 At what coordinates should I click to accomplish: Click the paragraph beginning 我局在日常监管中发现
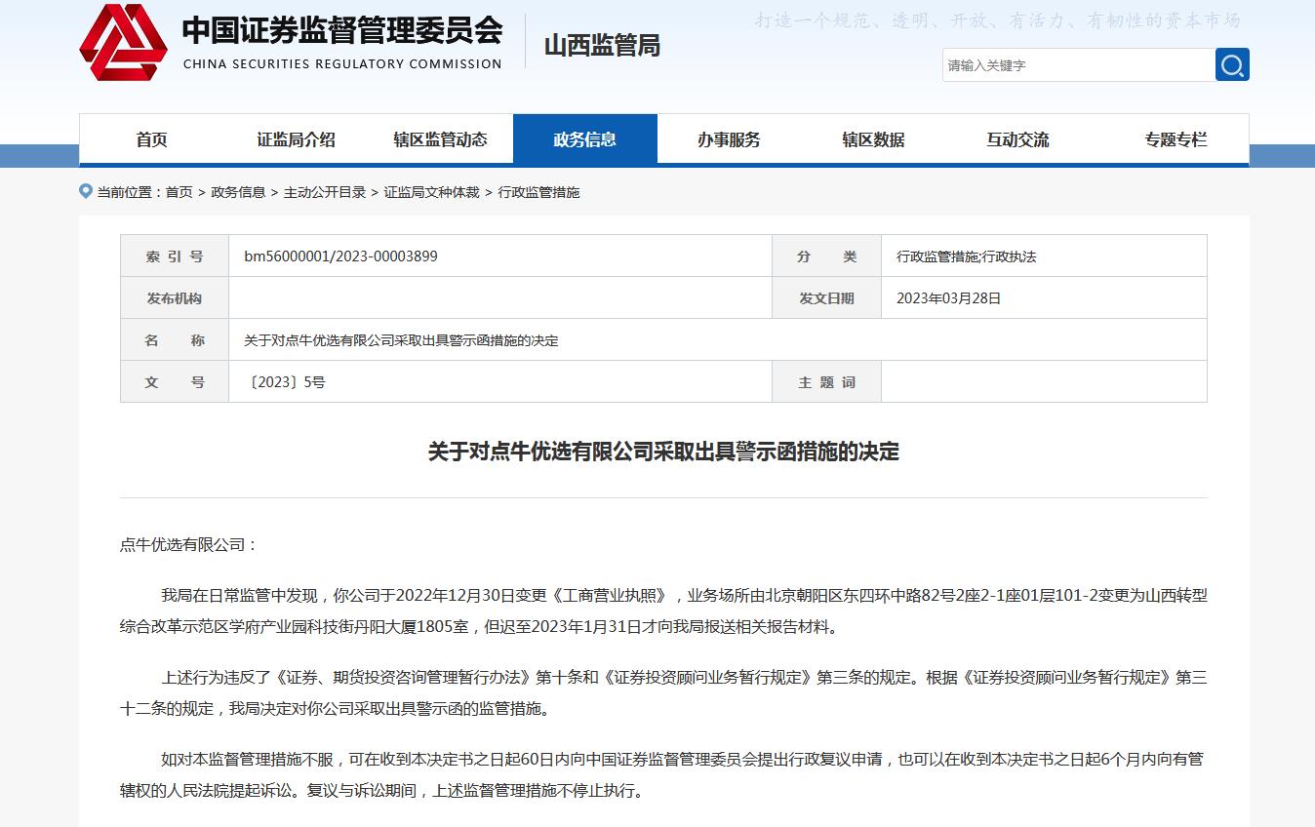(663, 610)
